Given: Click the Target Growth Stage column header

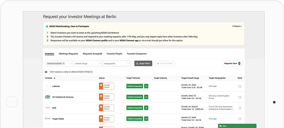Looking at the screenshot, I should 190,78.
